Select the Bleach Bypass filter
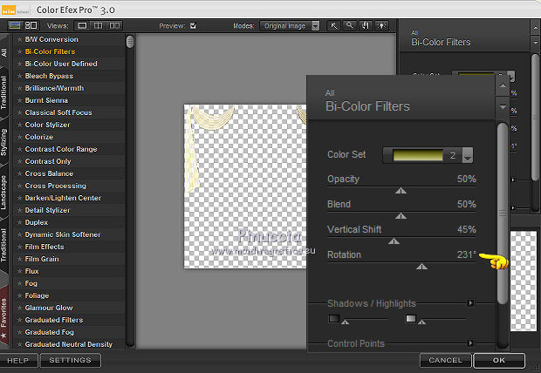 click(49, 76)
